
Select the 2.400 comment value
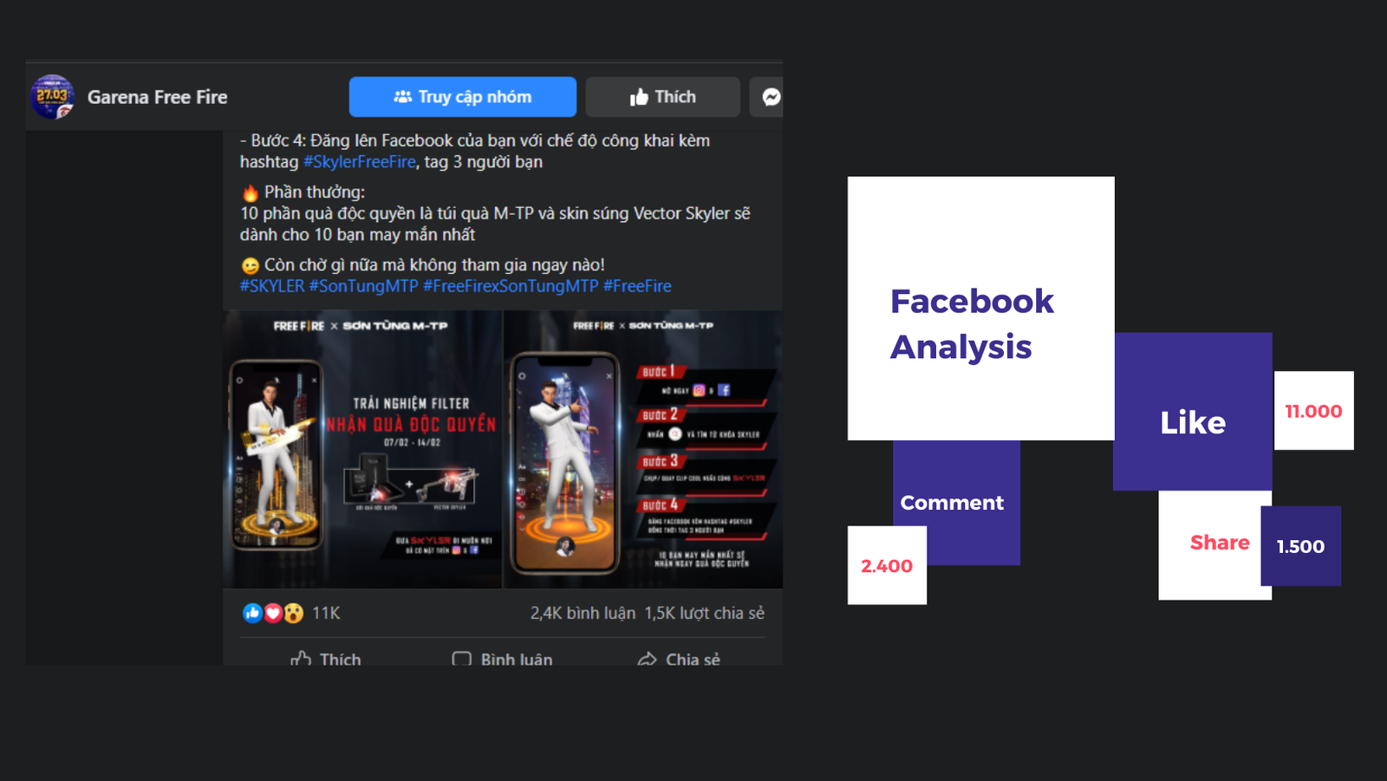(887, 565)
